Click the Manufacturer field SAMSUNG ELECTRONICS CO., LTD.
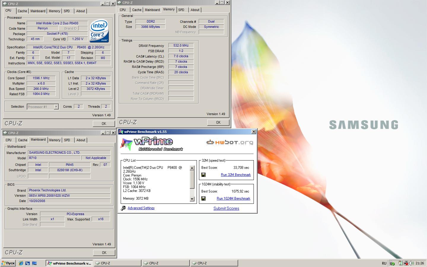This screenshot has height=267, width=427. click(69, 152)
